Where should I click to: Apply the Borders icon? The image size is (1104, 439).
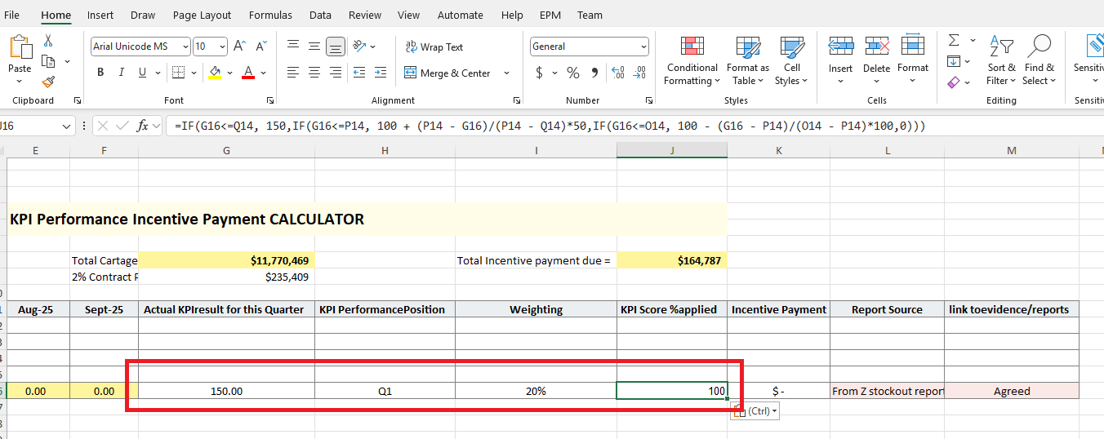[x=178, y=72]
